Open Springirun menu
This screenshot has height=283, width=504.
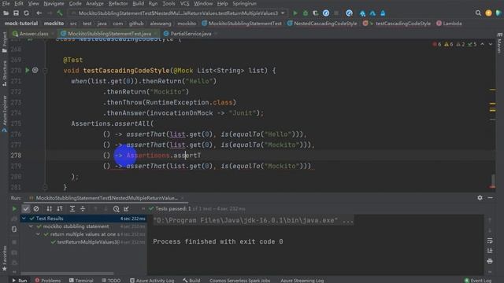tap(245, 3)
